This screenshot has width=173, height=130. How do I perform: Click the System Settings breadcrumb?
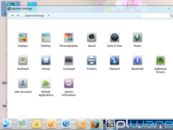[34, 15]
